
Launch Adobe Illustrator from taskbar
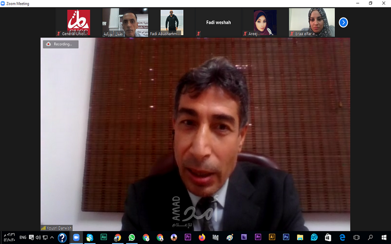point(272,237)
